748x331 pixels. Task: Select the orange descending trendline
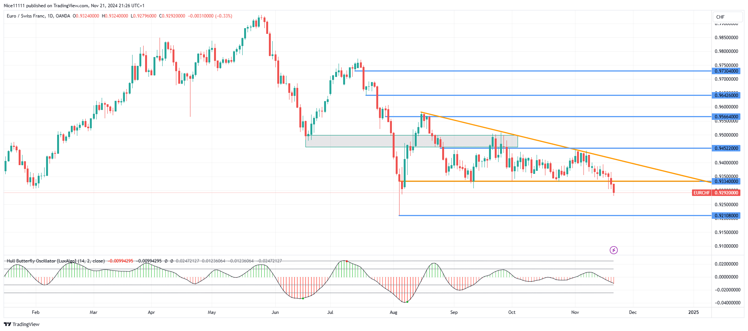point(566,148)
